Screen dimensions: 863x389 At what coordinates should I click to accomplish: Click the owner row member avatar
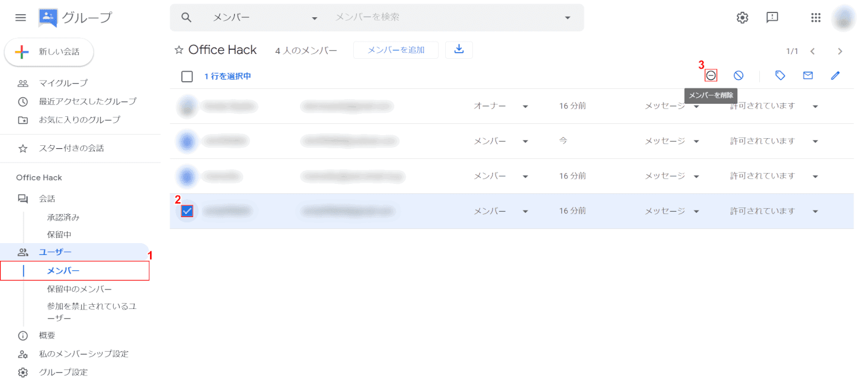click(x=188, y=106)
